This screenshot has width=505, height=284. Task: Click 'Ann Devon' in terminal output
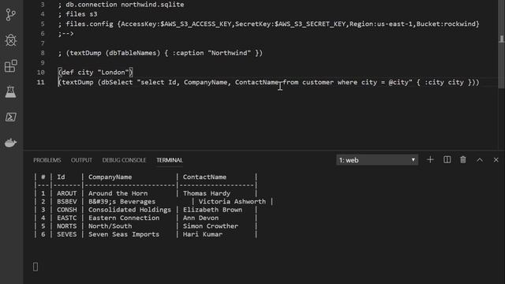pyautogui.click(x=200, y=218)
